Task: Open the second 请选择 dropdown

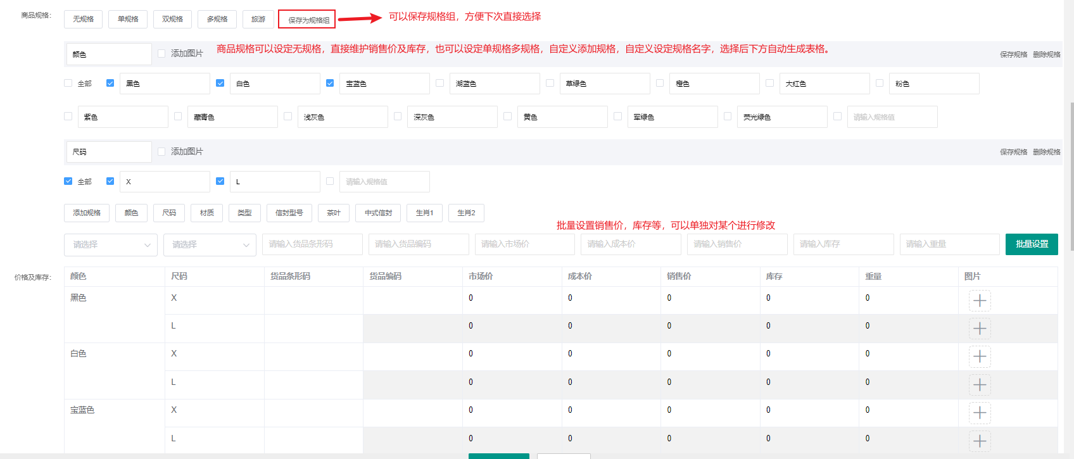Action: point(210,244)
